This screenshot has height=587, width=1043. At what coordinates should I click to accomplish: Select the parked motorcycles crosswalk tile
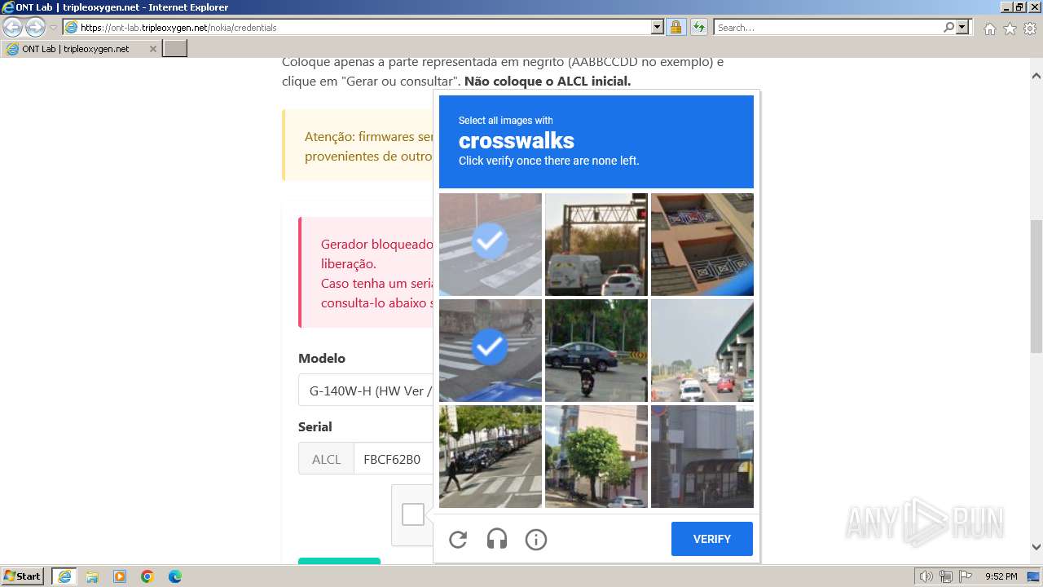coord(491,457)
